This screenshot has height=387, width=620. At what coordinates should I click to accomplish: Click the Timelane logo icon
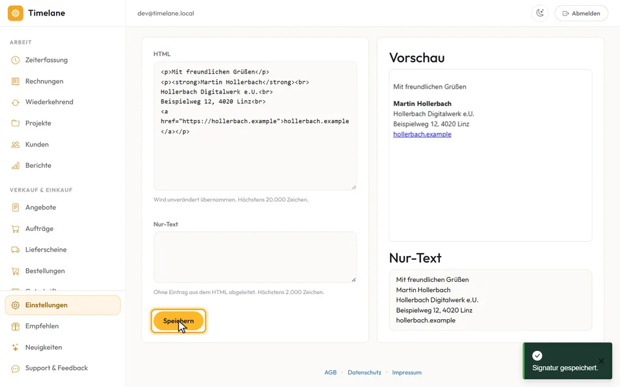pyautogui.click(x=15, y=13)
